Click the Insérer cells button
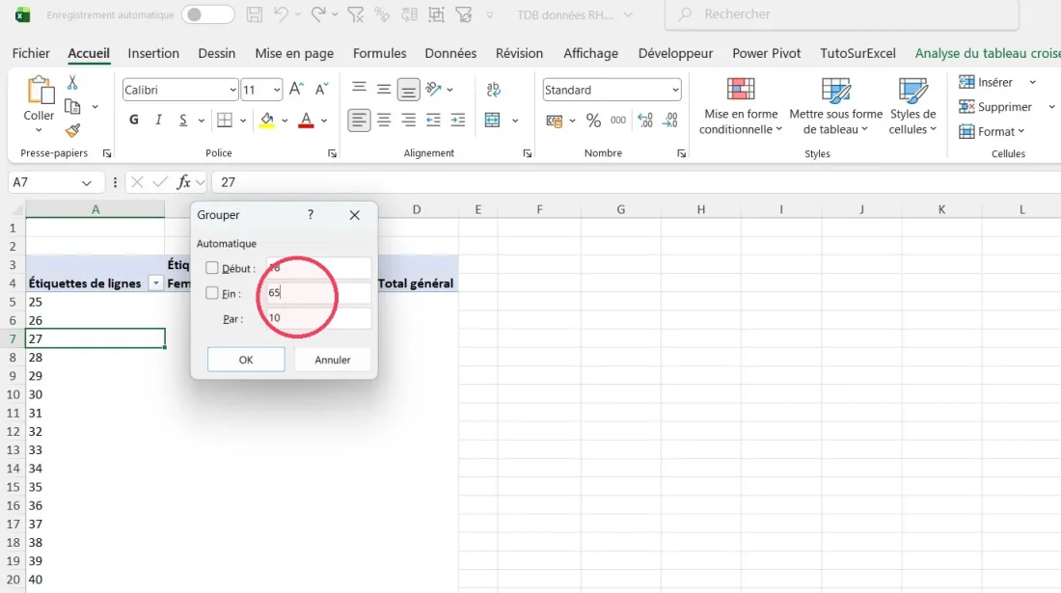Screen dimensions: 1061x593 tap(986, 82)
